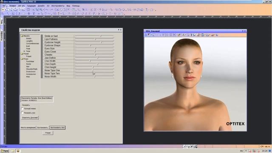Collapse the Props folder in tree
This screenshot has height=153, width=272.
(22, 59)
